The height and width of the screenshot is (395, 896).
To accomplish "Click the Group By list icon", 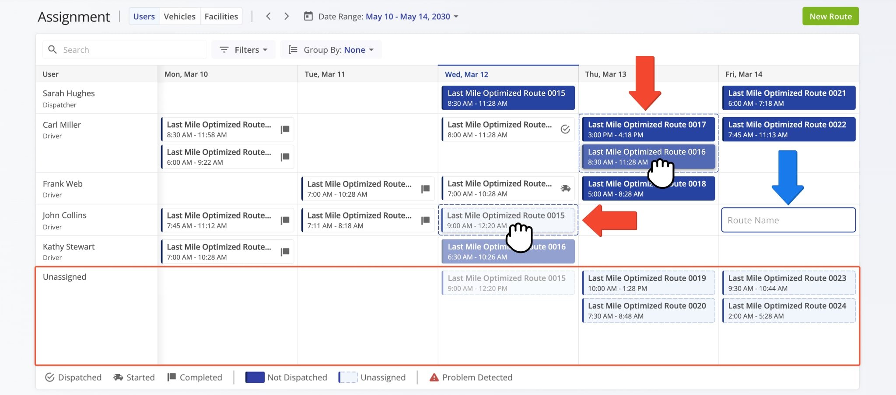I will click(293, 50).
